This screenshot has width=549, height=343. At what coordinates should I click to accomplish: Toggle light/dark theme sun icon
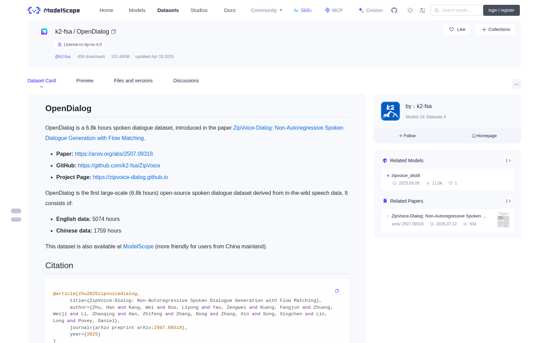410,10
